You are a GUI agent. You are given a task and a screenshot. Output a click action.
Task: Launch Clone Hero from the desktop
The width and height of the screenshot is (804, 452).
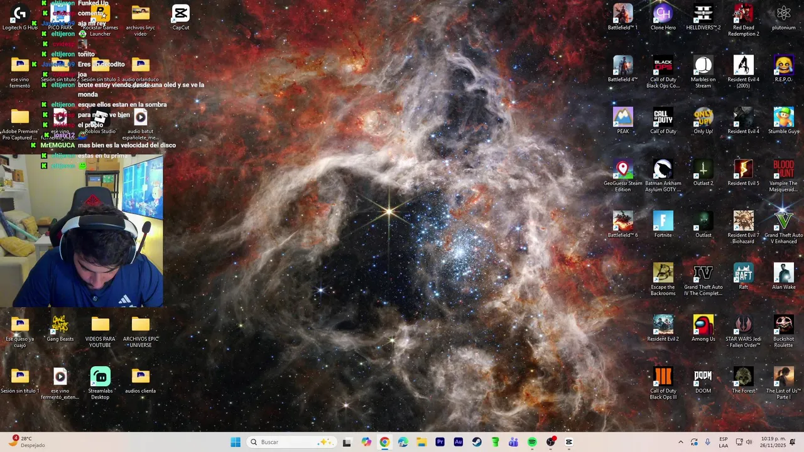point(663,18)
